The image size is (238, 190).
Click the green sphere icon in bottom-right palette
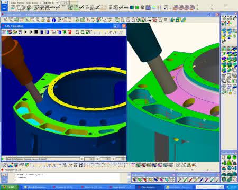click(229, 157)
